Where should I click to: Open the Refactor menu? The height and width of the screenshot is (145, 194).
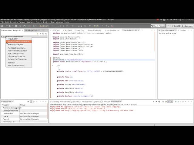(x=14, y=22)
